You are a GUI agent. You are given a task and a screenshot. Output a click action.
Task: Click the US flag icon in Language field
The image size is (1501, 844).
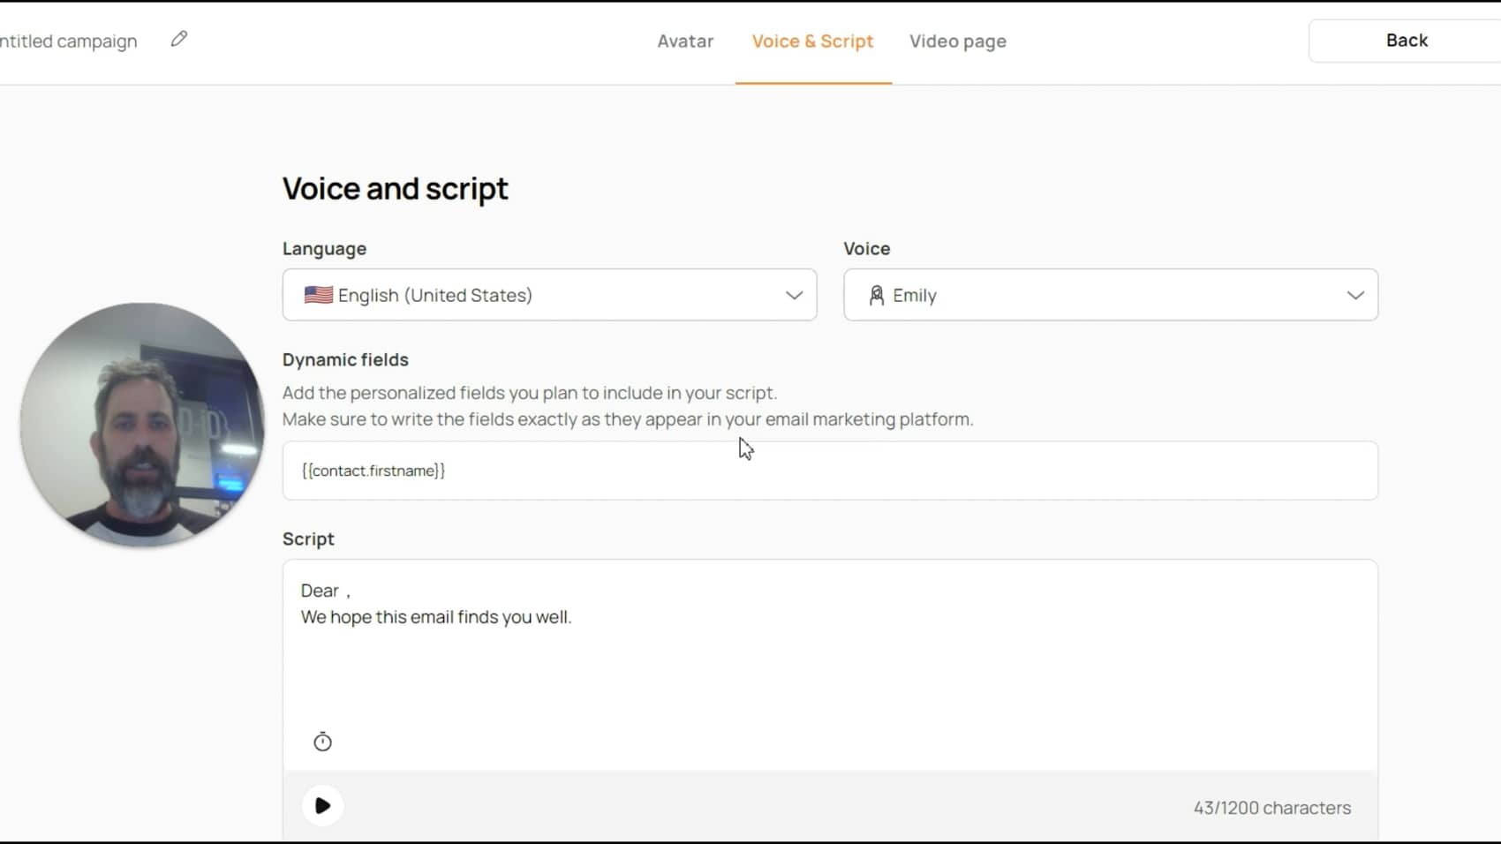tap(318, 295)
